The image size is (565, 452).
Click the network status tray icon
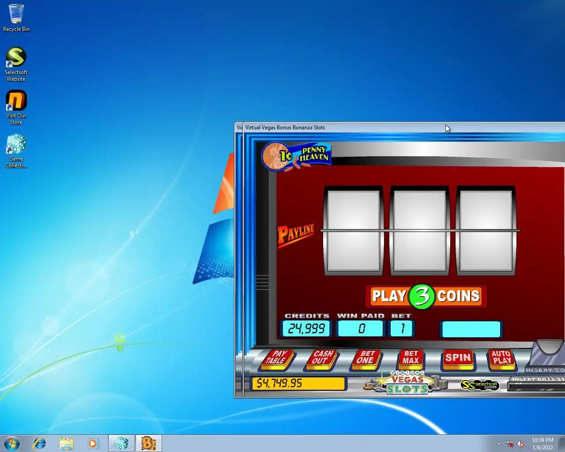510,444
